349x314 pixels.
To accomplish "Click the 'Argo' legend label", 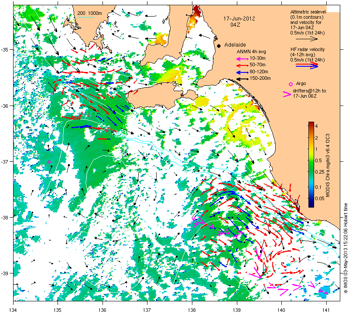I will point(301,84).
